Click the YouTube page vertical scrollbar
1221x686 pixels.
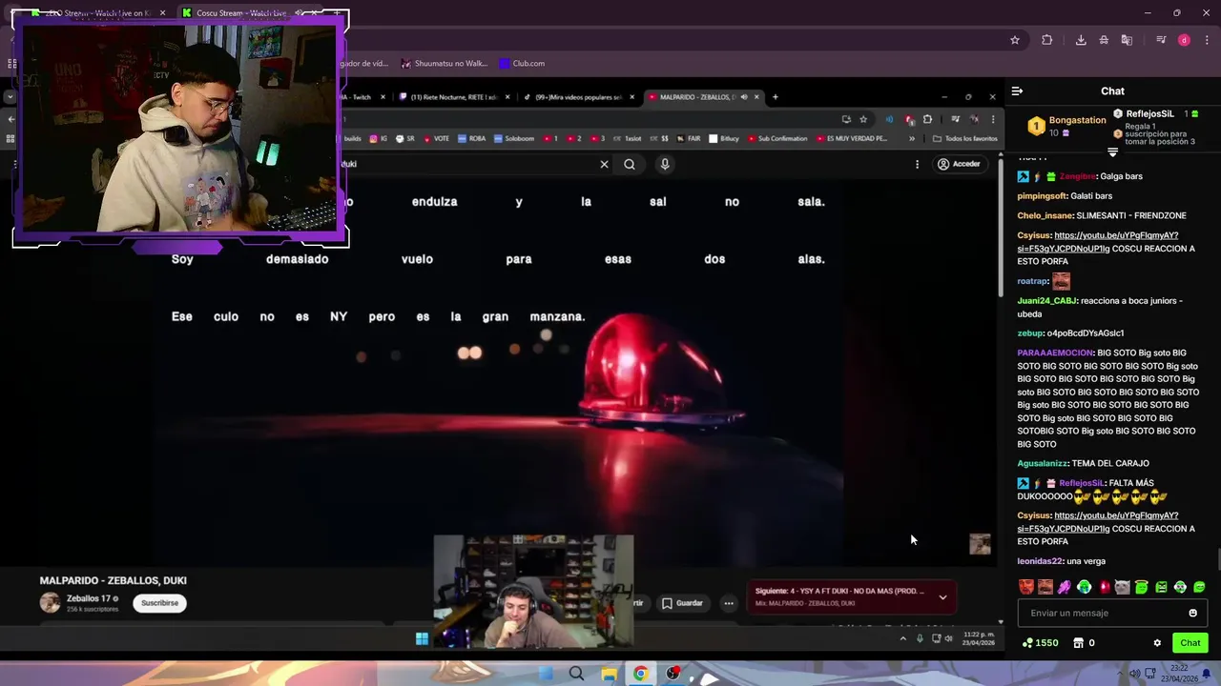click(x=1001, y=229)
